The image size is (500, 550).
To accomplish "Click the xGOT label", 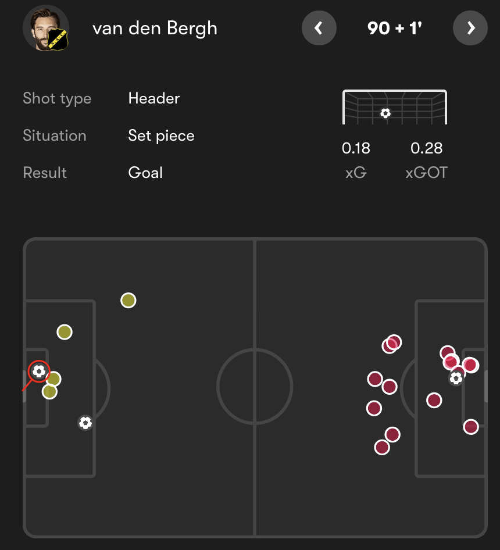I will 426,173.
